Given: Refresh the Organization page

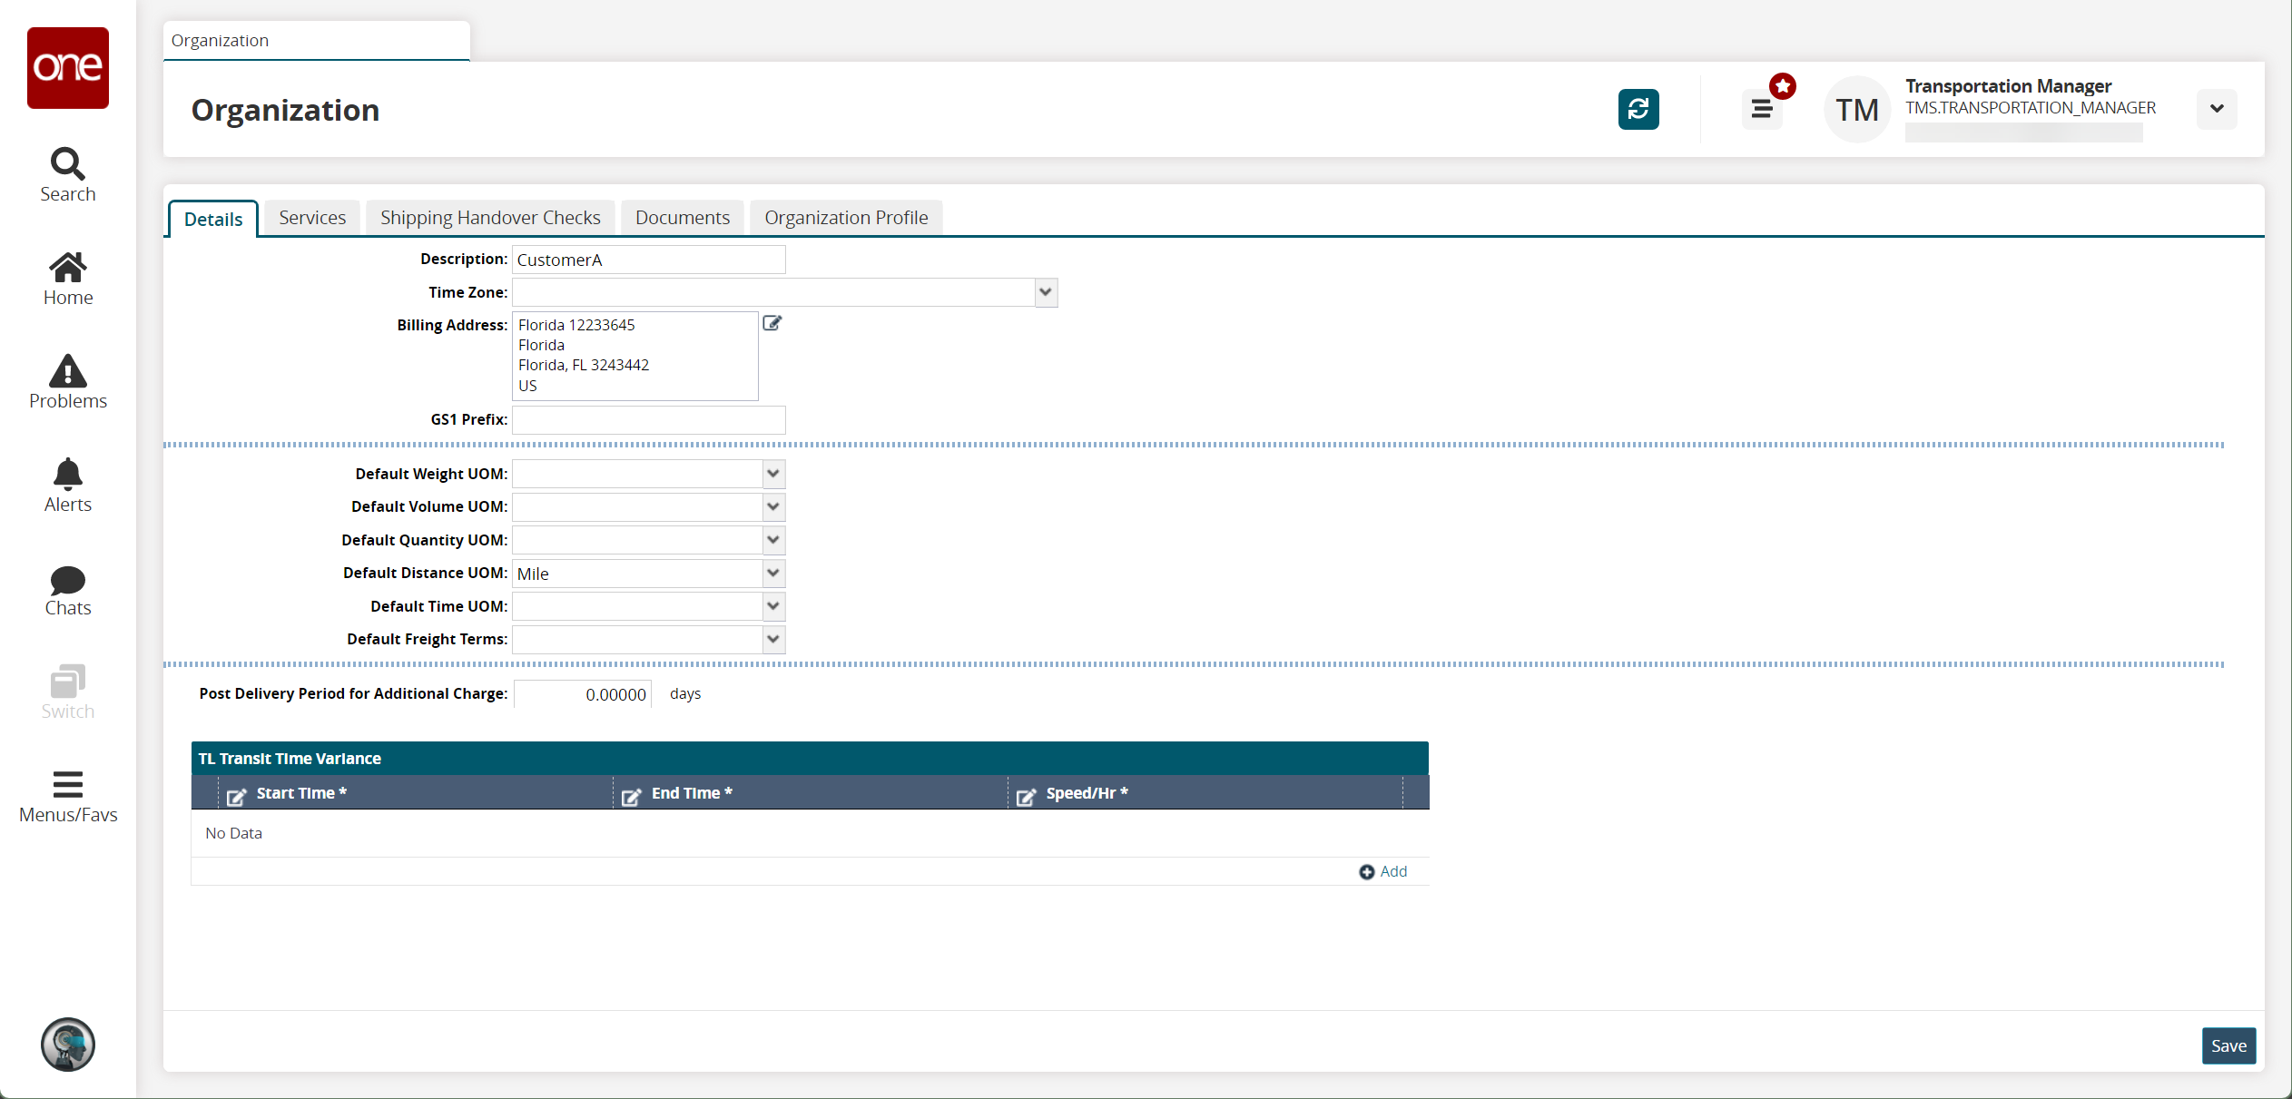Looking at the screenshot, I should click(x=1638, y=109).
